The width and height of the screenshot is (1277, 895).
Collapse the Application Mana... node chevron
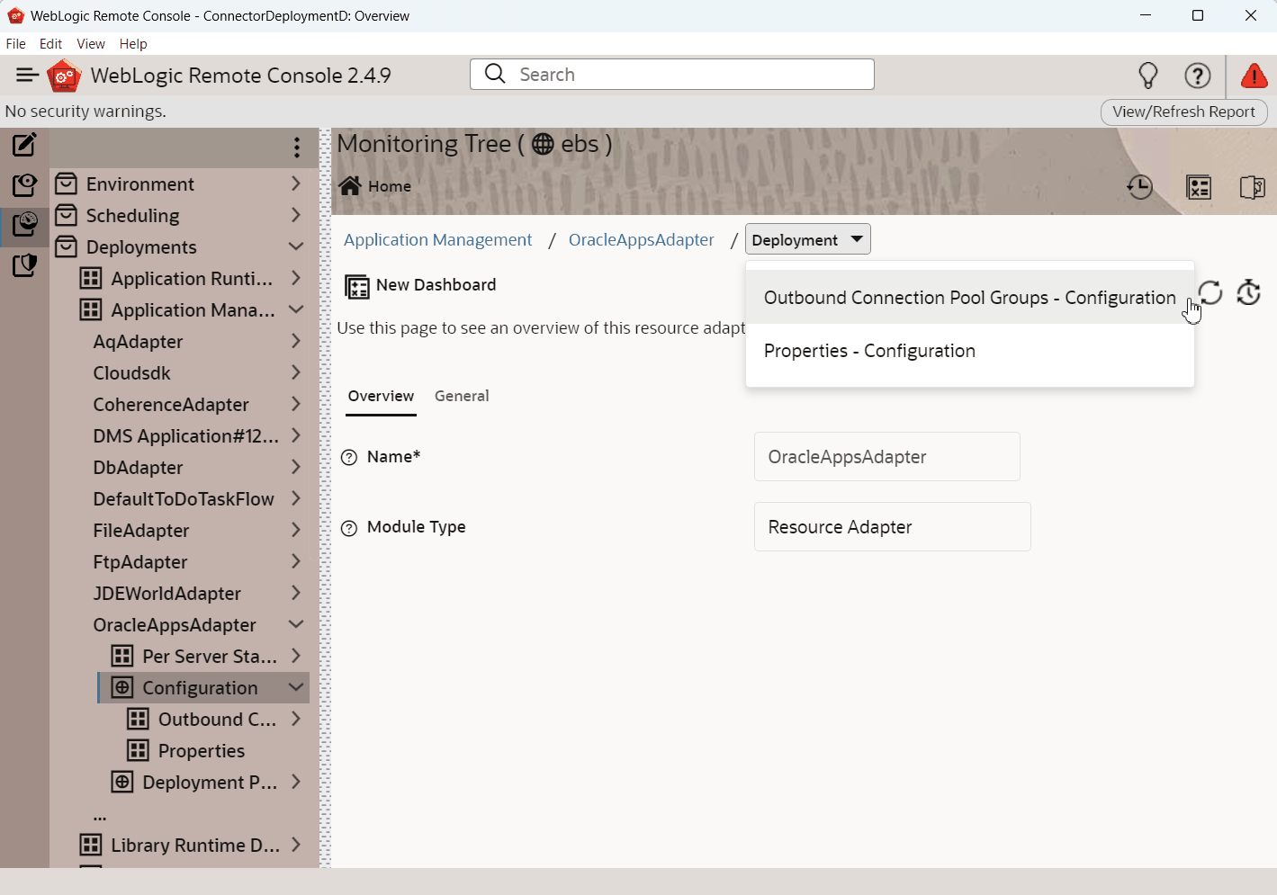coord(295,309)
